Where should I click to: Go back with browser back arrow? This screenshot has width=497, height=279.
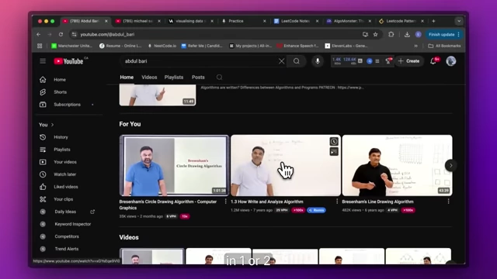pyautogui.click(x=38, y=34)
